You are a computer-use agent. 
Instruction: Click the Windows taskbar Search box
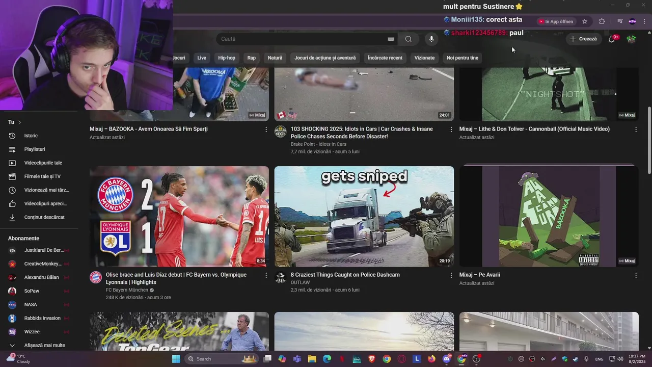221,359
